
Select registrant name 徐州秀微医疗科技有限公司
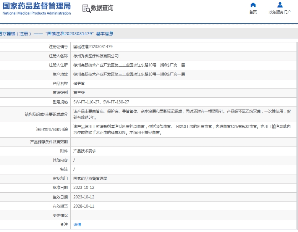pos(96,56)
